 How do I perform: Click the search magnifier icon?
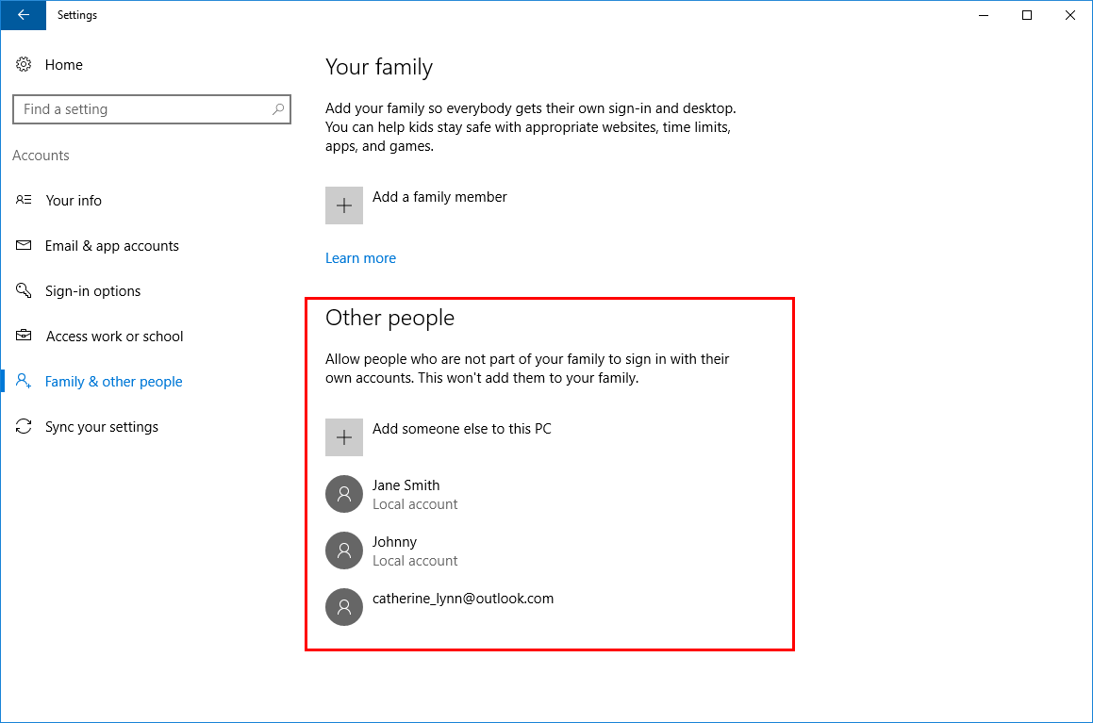[x=278, y=109]
